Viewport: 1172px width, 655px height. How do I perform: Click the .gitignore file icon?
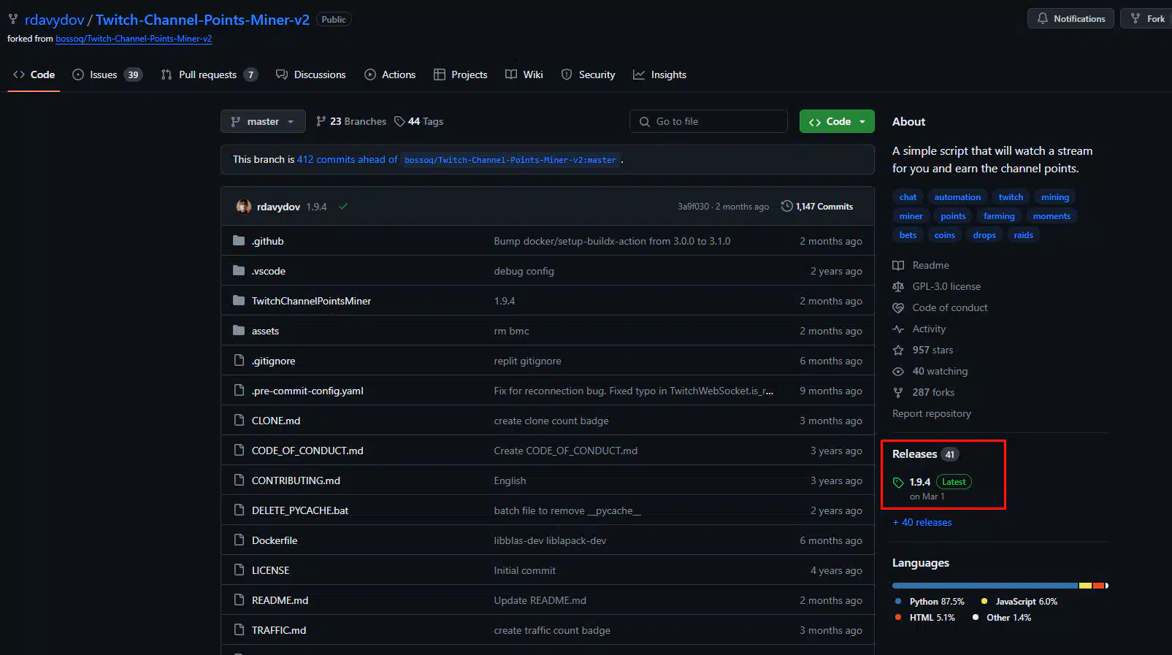[239, 360]
